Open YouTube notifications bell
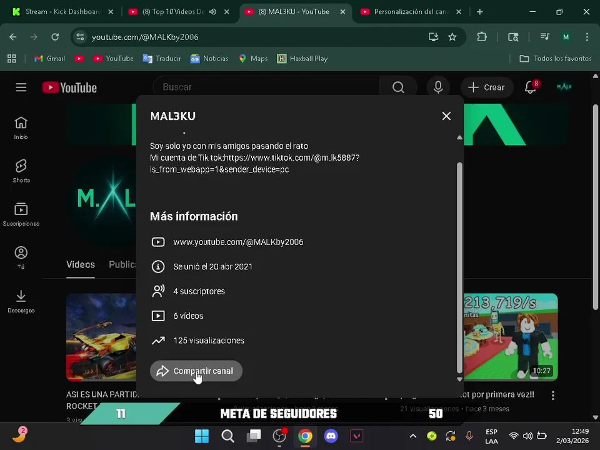Viewport: 600px width, 450px height. (x=531, y=87)
